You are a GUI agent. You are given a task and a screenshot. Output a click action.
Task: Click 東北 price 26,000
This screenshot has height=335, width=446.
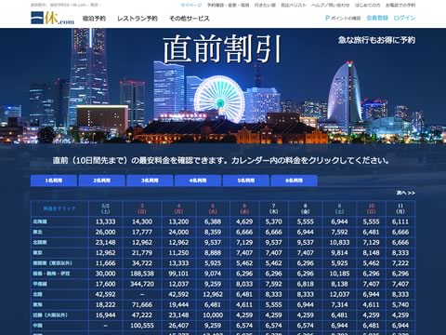(x=105, y=232)
